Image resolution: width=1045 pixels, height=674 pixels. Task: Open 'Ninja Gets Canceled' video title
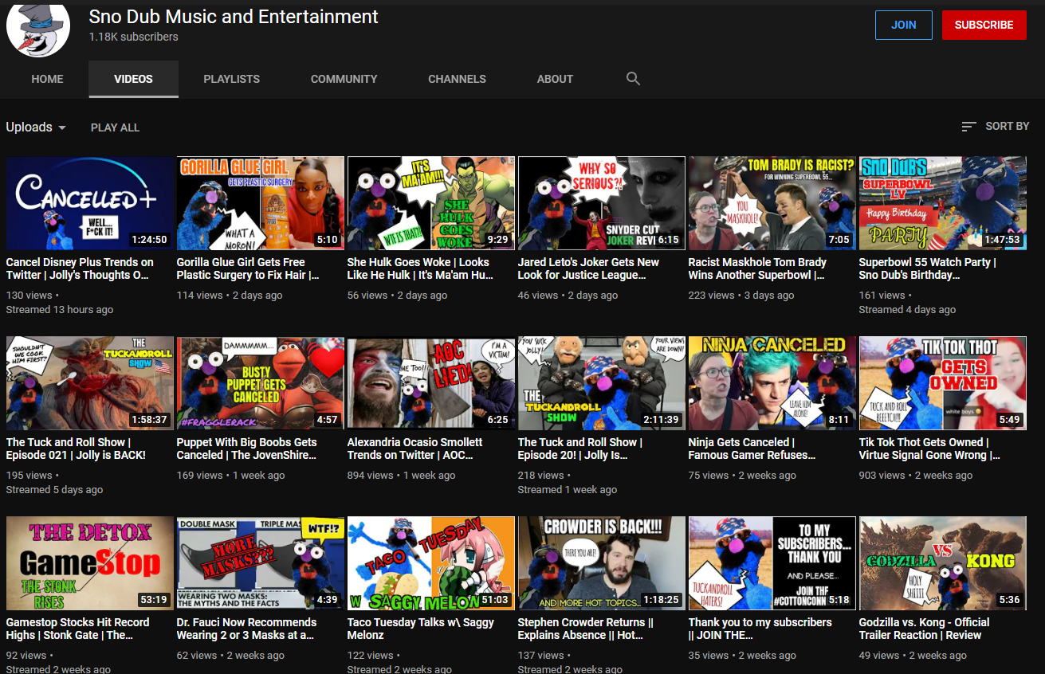(x=752, y=449)
